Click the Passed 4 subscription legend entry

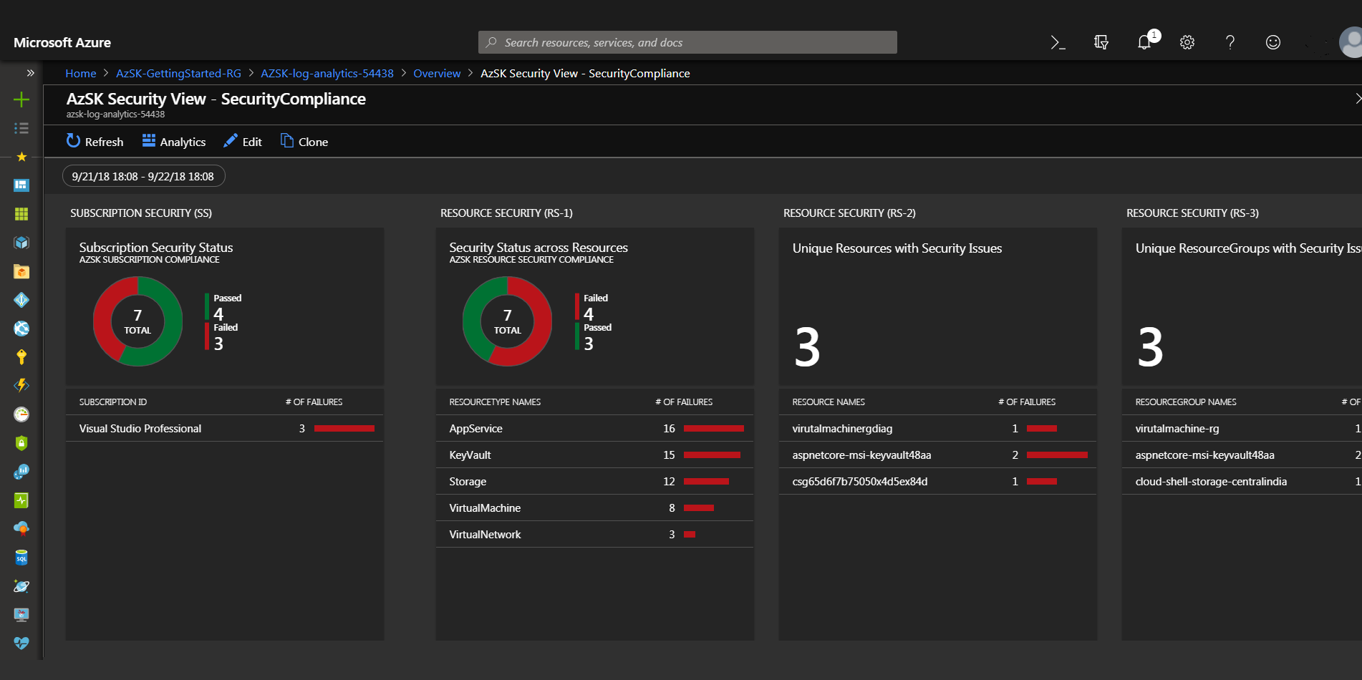tap(224, 307)
